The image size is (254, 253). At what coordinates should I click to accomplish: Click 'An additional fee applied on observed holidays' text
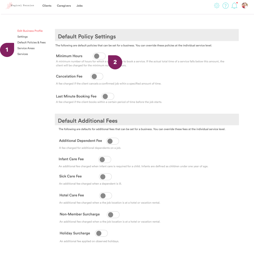coord(89,241)
